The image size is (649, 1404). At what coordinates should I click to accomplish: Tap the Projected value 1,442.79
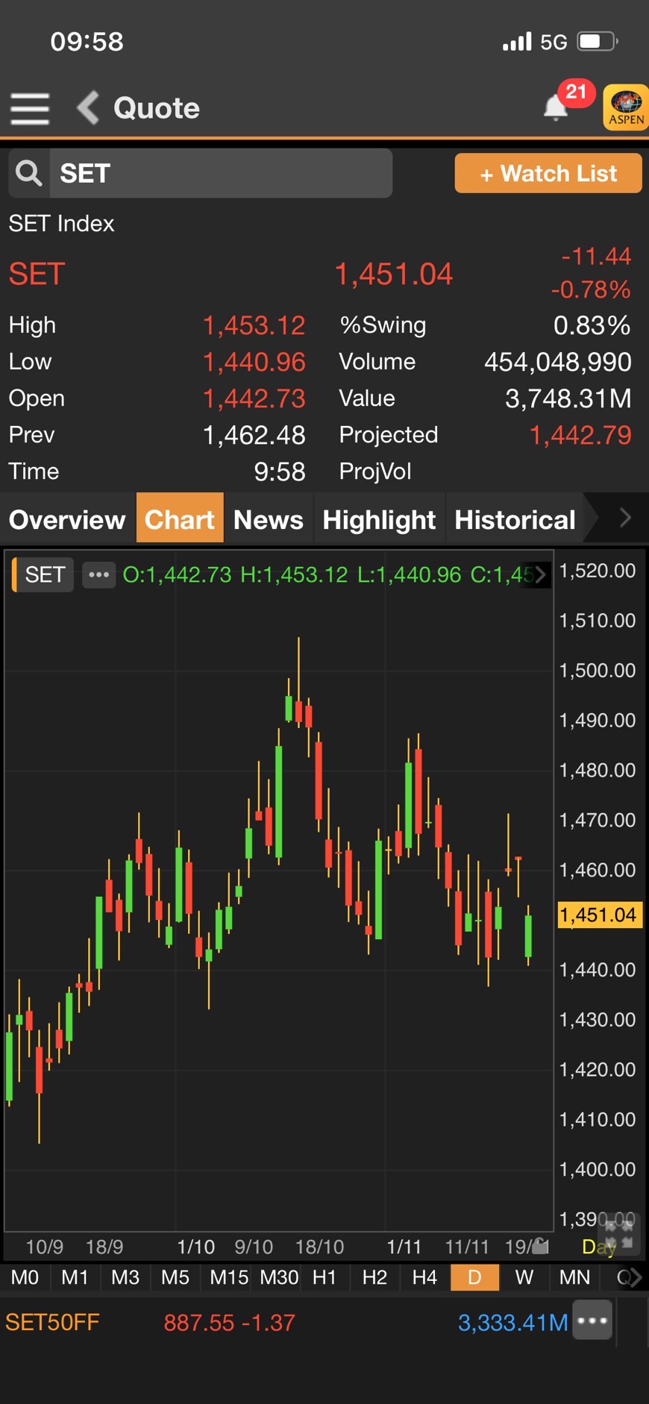coord(580,435)
